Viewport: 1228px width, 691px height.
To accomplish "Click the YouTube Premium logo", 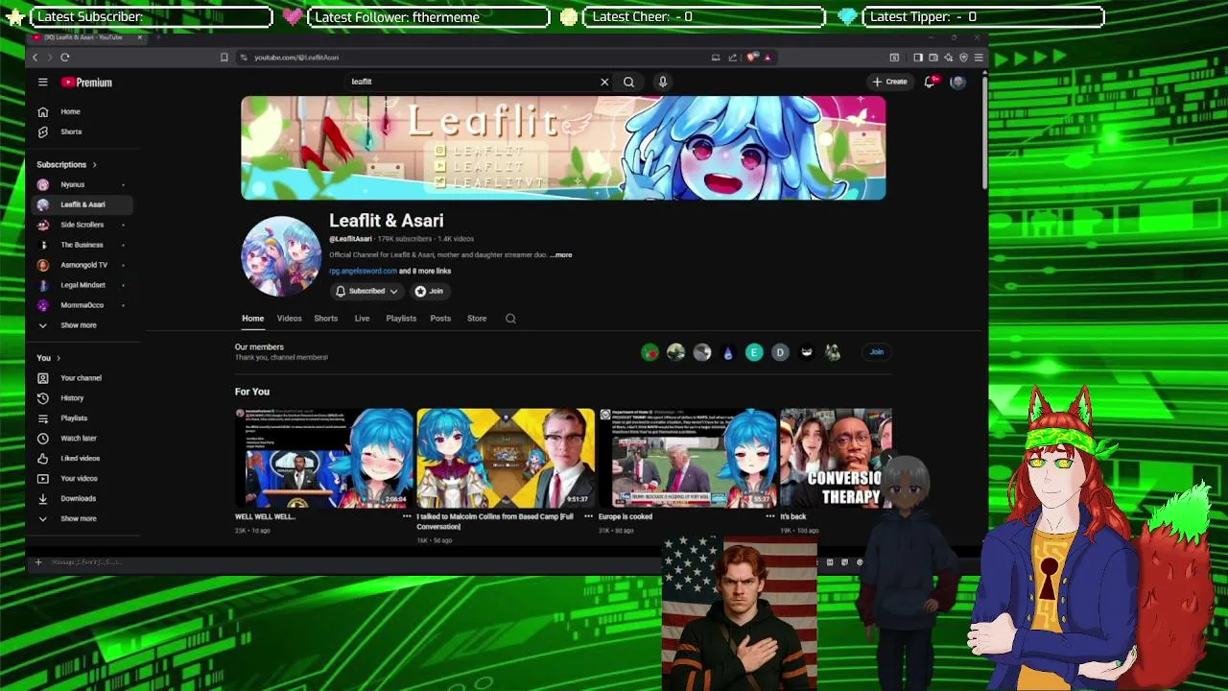I will [x=87, y=83].
